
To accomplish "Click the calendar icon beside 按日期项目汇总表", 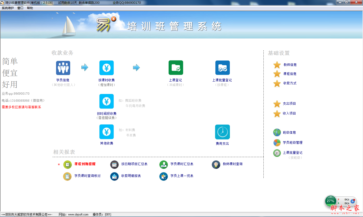I will coord(114,165).
